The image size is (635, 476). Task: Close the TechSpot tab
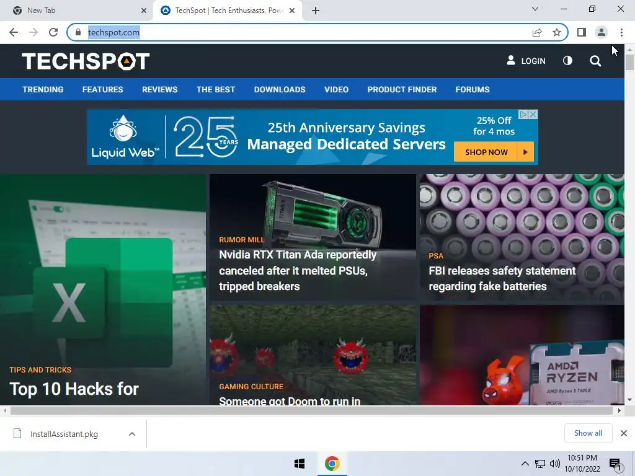click(x=292, y=11)
